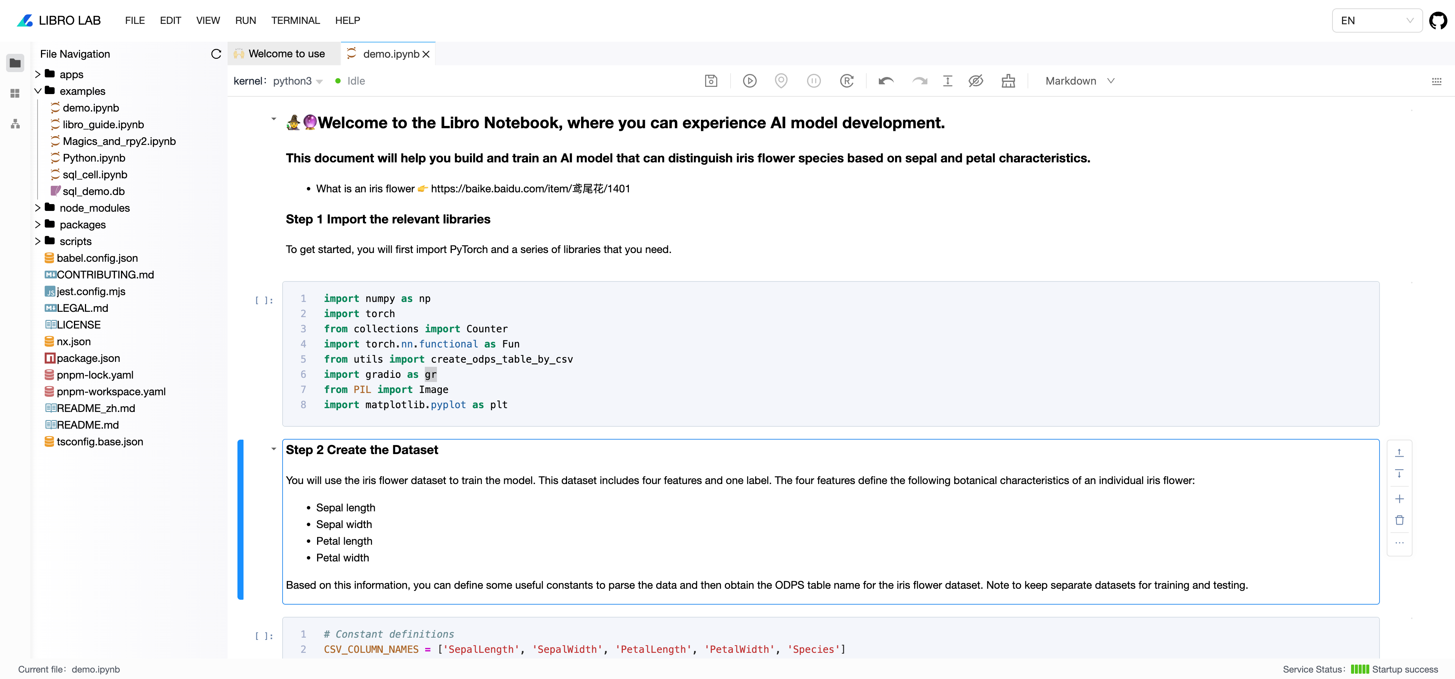Run cell with the play button
The width and height of the screenshot is (1455, 679).
(x=749, y=81)
